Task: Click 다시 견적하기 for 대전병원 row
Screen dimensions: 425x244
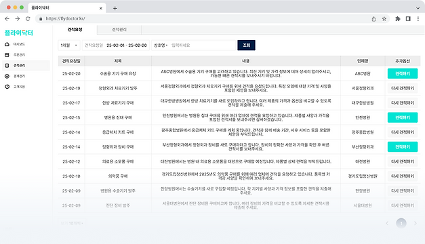Action: tap(403, 161)
